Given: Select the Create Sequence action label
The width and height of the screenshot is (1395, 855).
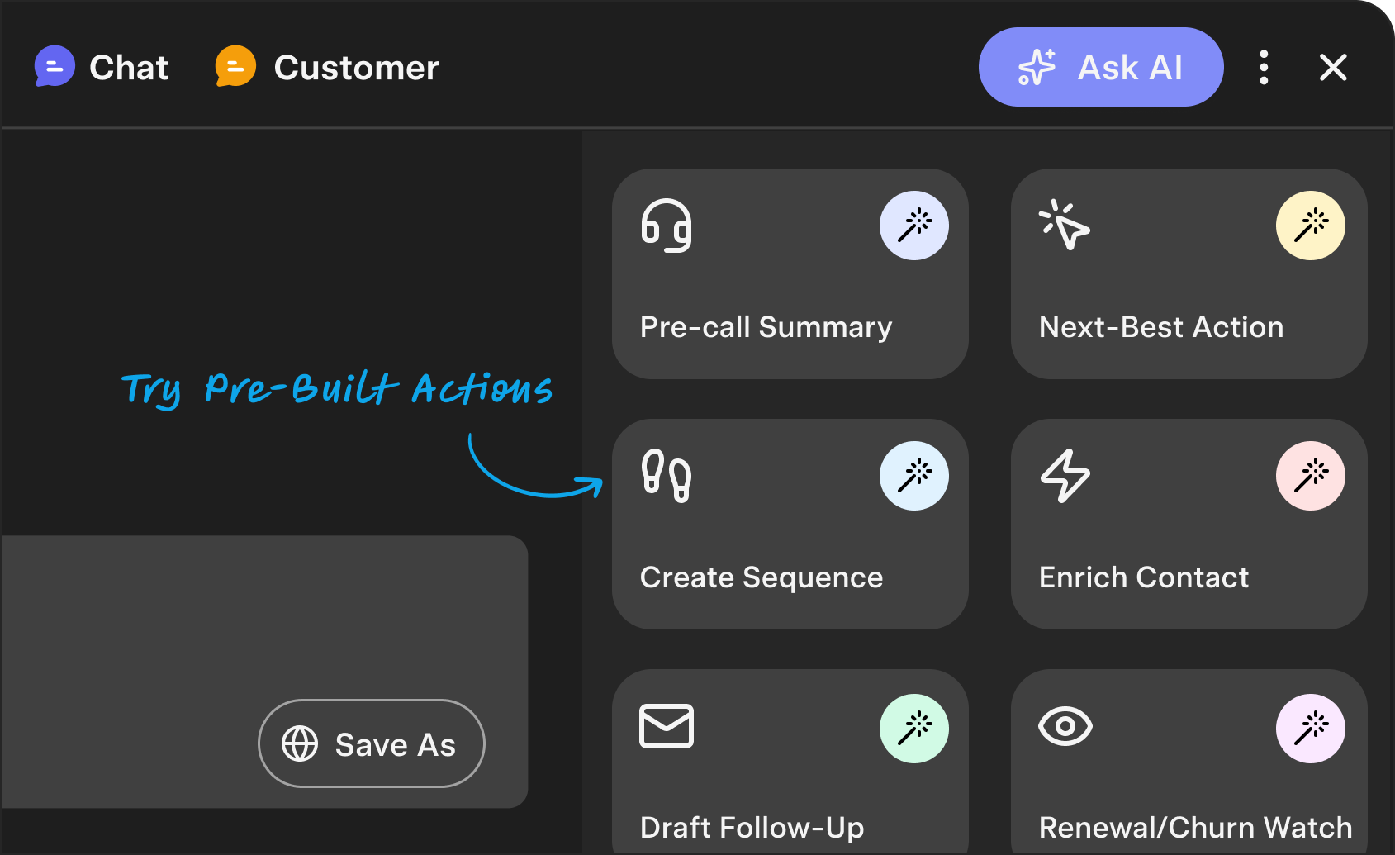Looking at the screenshot, I should [762, 577].
